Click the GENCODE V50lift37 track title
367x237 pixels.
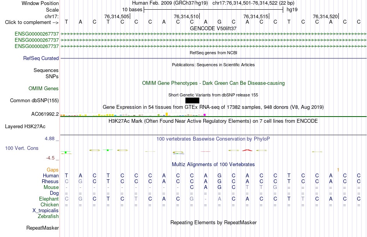pos(213,28)
